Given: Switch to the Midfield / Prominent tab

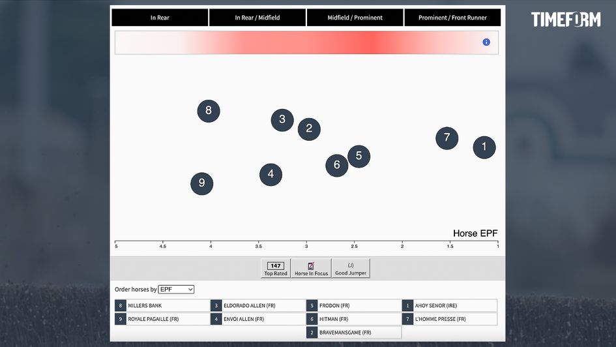Looking at the screenshot, I should point(355,18).
